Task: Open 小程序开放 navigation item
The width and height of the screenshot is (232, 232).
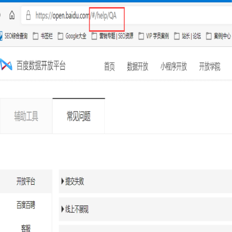Action: pyautogui.click(x=174, y=66)
